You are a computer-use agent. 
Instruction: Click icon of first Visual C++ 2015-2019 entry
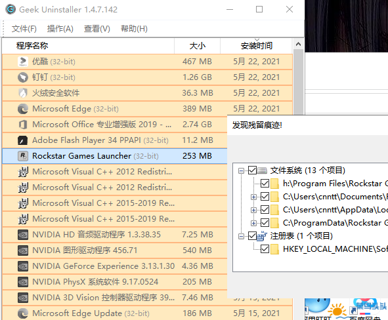tap(23, 203)
